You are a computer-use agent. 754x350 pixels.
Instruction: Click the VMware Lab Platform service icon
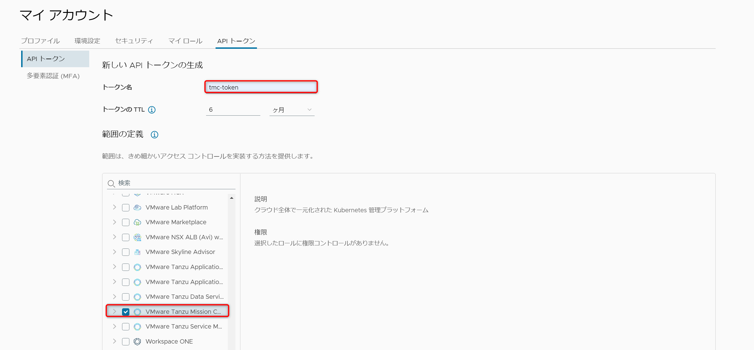tap(137, 208)
